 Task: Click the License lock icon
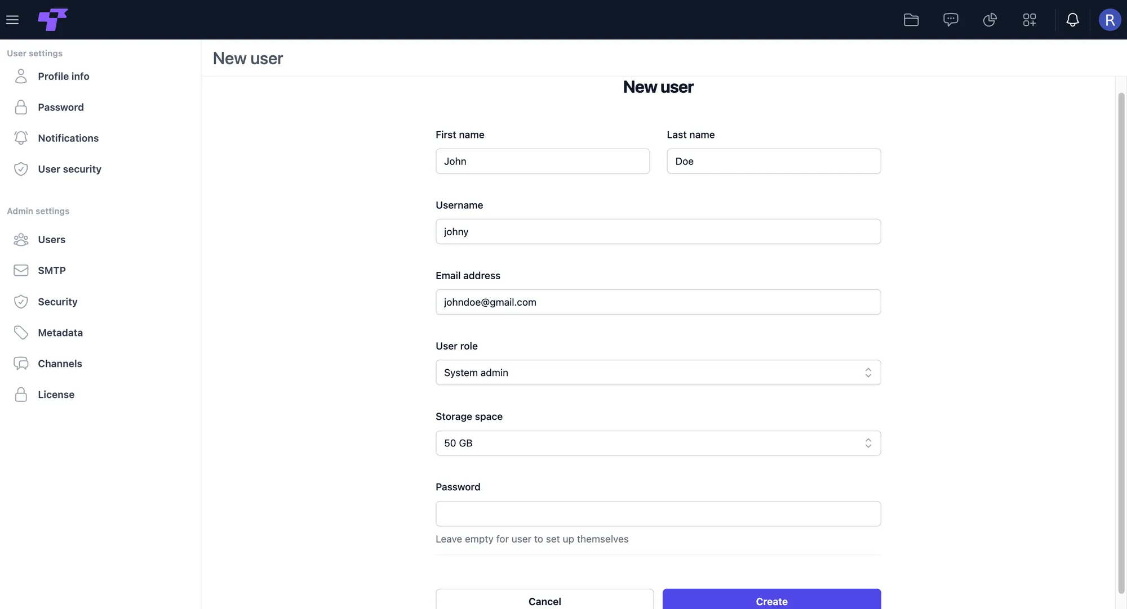pos(21,395)
